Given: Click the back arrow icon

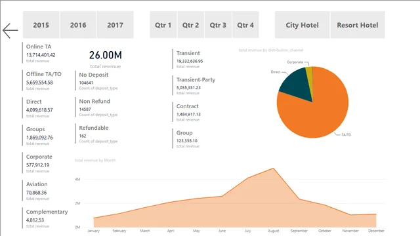Looking at the screenshot, I should click(10, 31).
